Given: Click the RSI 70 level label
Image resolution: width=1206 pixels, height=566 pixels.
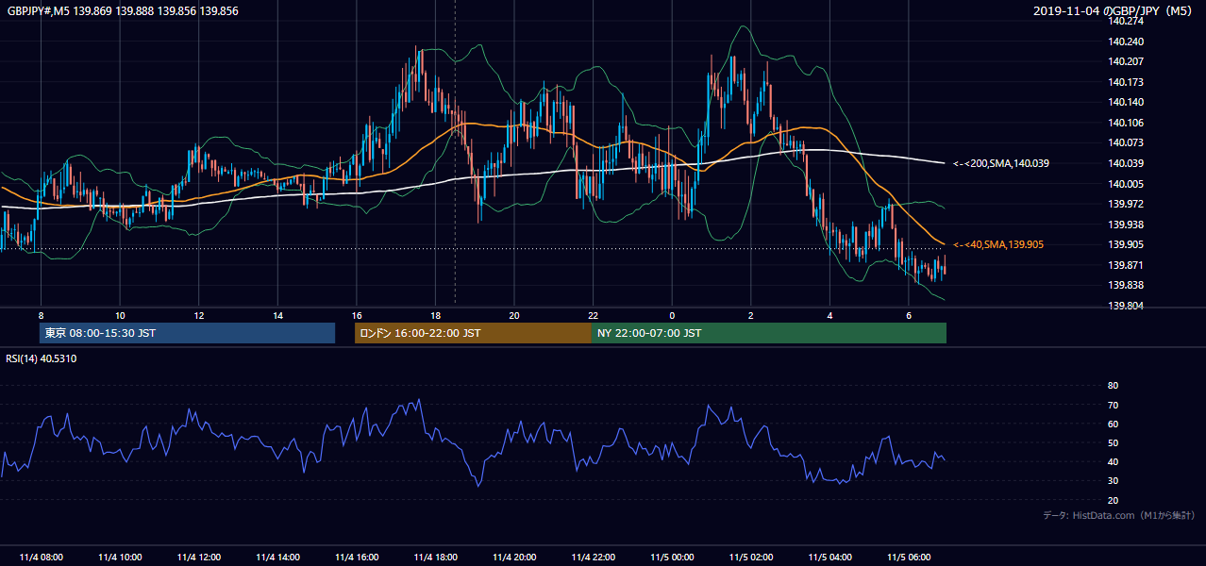Looking at the screenshot, I should pos(1113,405).
